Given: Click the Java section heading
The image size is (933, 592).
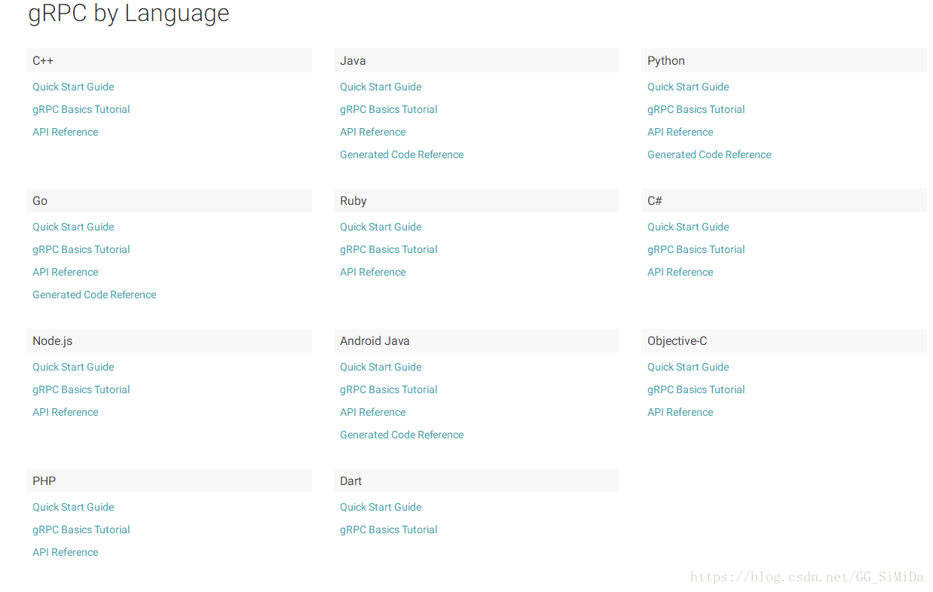Looking at the screenshot, I should (x=476, y=60).
